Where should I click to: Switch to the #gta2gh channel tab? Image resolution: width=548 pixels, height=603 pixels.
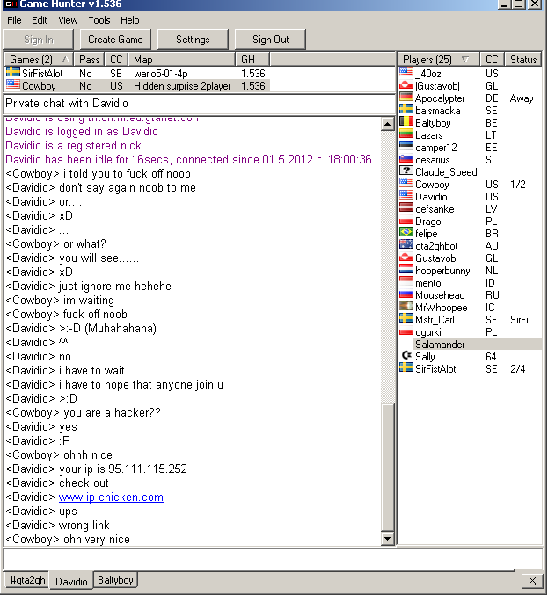click(26, 581)
